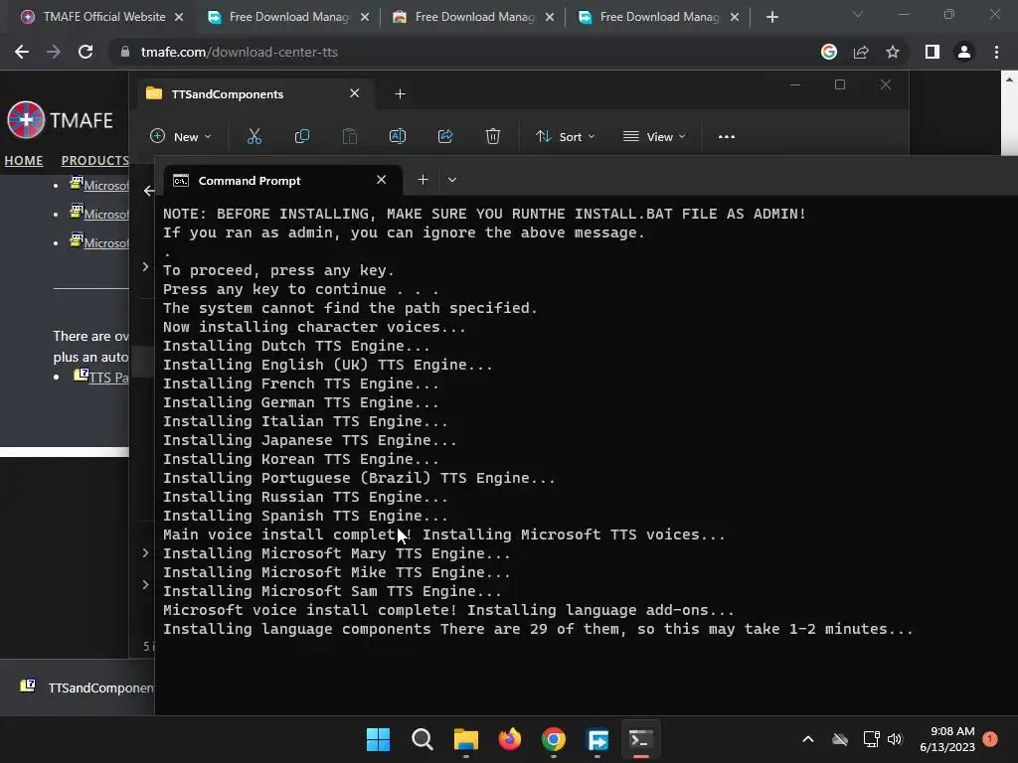Close the Command Prompt tab
1018x763 pixels.
tap(381, 180)
